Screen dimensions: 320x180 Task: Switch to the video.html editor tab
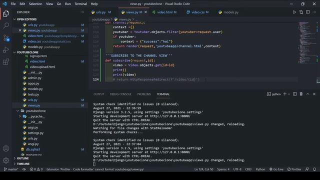164,12
